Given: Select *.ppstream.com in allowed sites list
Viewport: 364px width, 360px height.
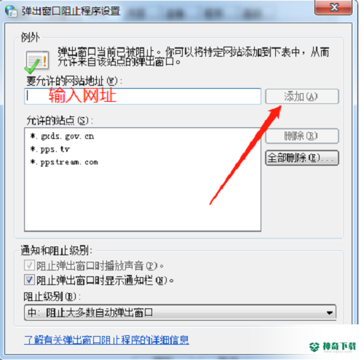Looking at the screenshot, I should pos(64,162).
